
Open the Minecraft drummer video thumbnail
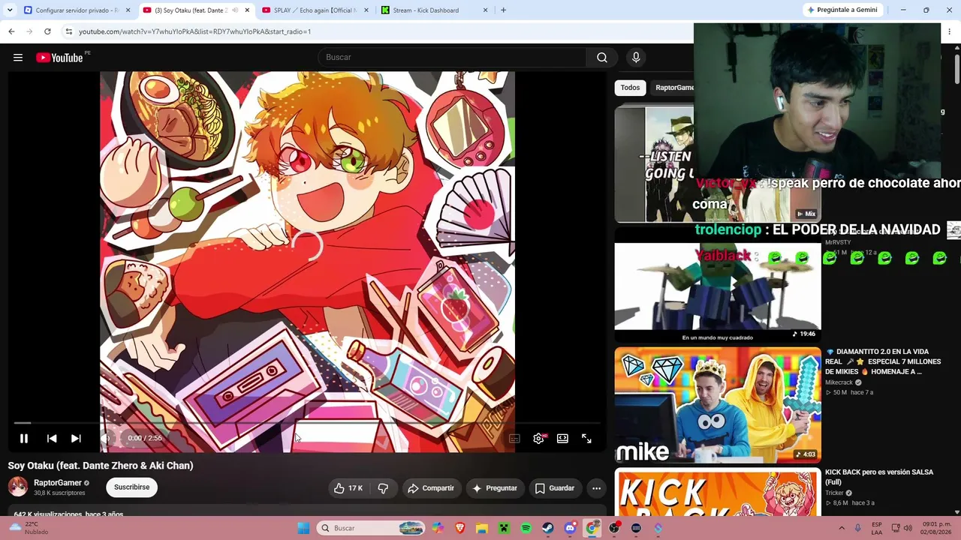click(x=718, y=285)
